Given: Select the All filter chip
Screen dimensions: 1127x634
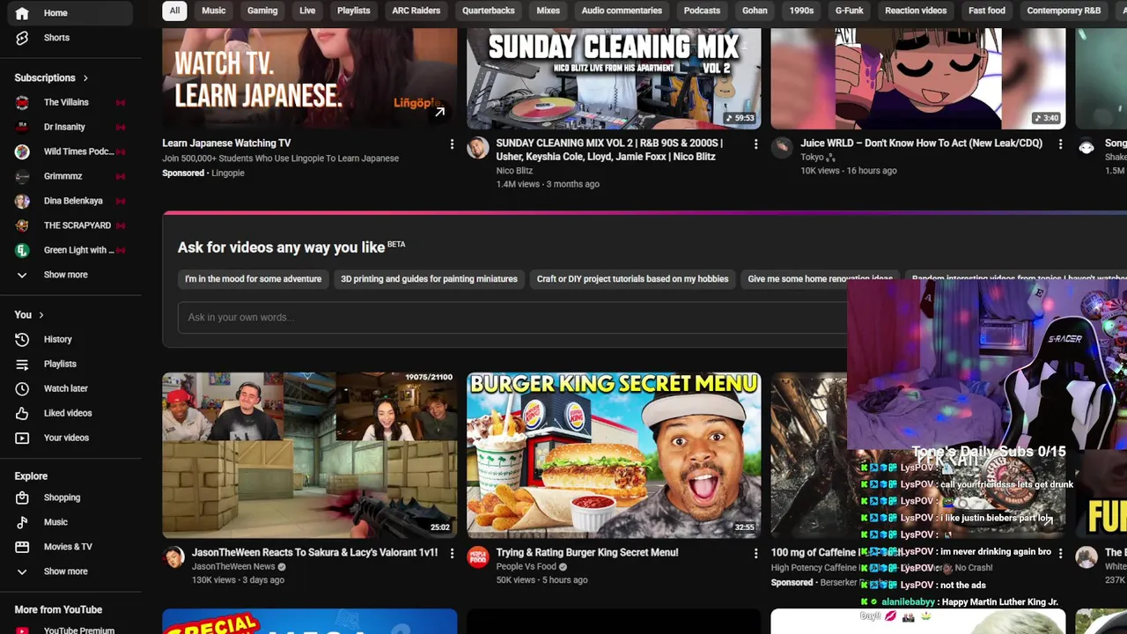Looking at the screenshot, I should click(x=174, y=11).
